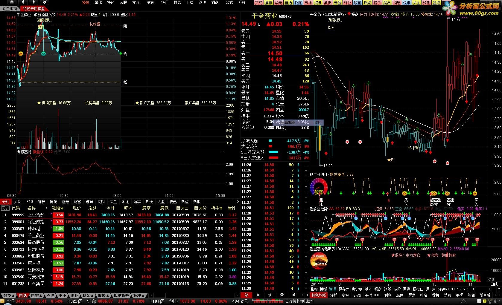
Task: Expand the 创业 dropdown tab
Action: [74, 295]
